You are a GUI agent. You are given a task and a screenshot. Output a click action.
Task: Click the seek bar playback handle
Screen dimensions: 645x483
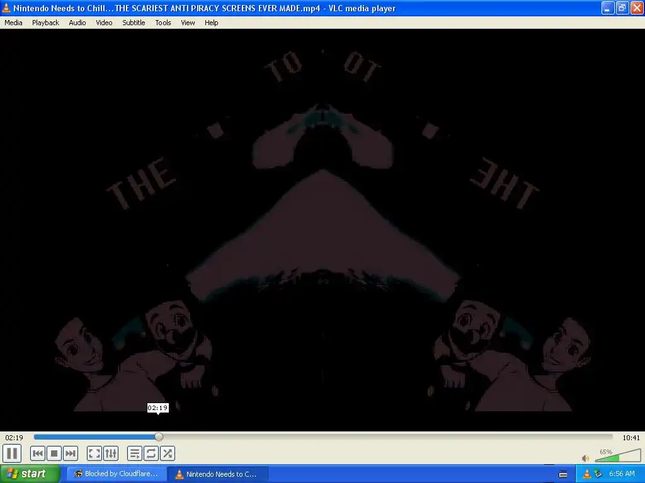coord(159,437)
